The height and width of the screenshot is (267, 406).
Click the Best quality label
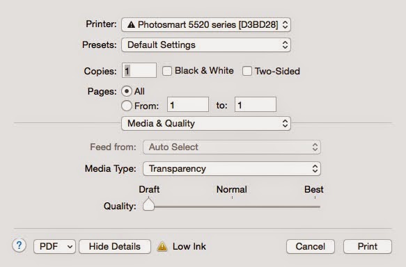click(x=314, y=189)
